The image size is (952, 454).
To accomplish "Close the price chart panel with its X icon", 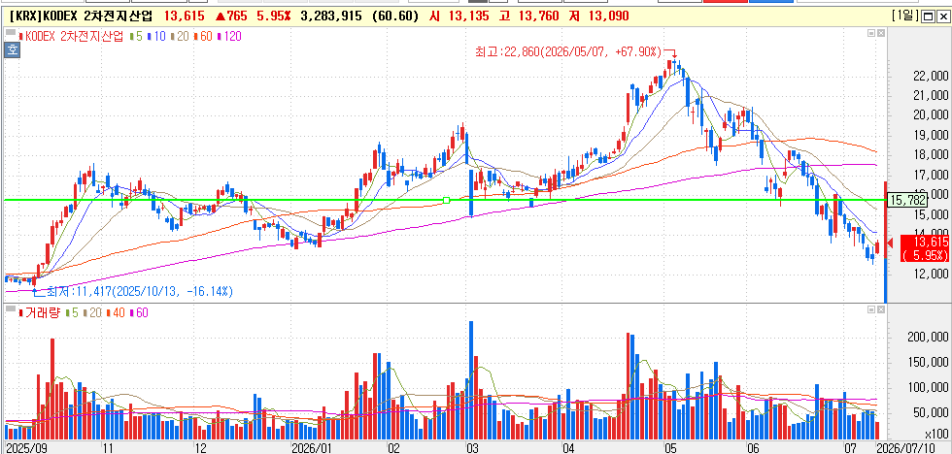I will click(881, 33).
